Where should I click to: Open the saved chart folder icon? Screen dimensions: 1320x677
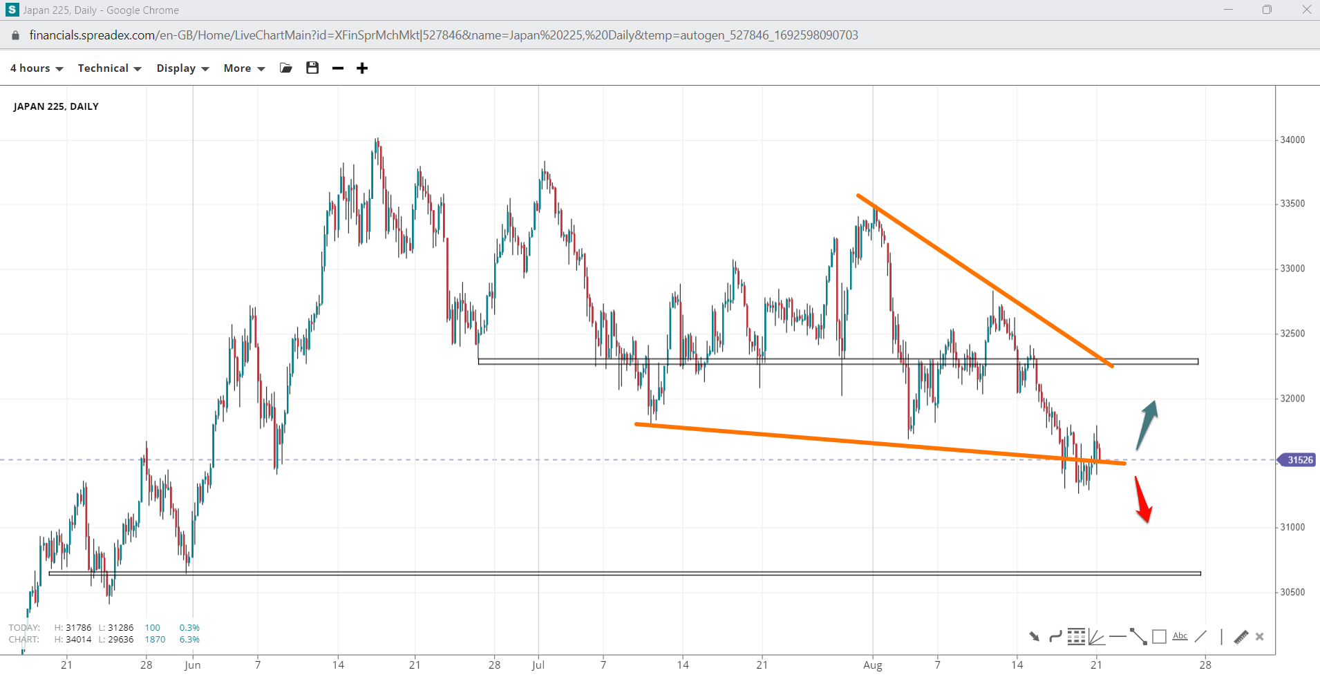point(286,68)
